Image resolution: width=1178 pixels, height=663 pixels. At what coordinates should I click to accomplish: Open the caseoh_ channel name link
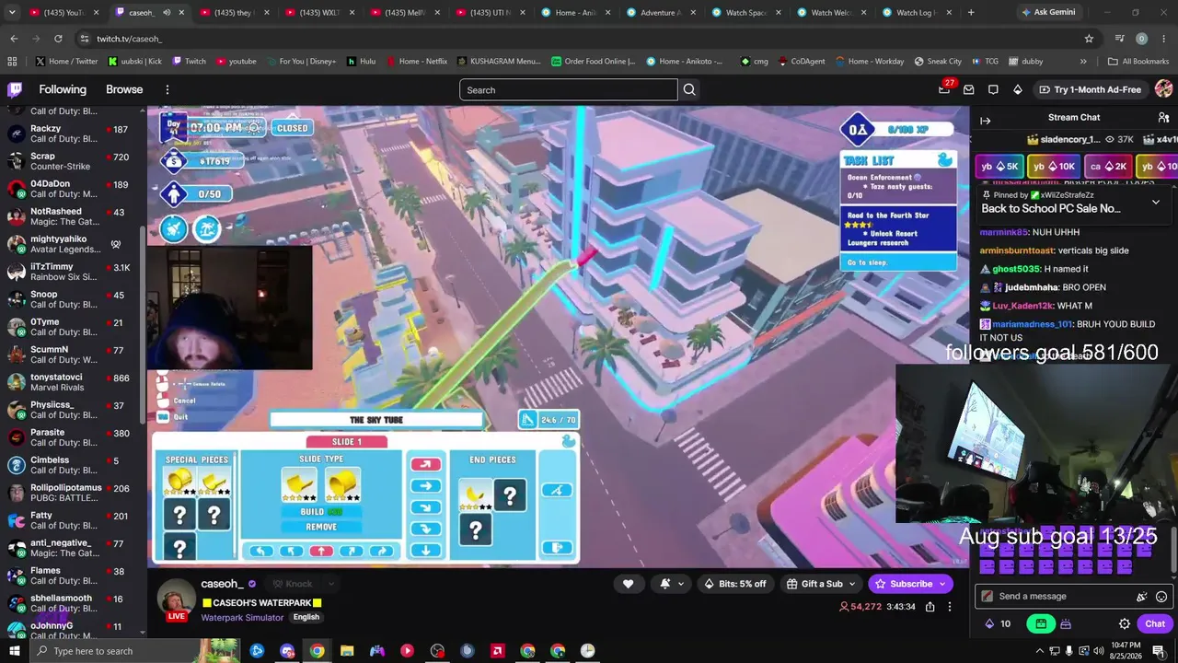[x=222, y=584]
